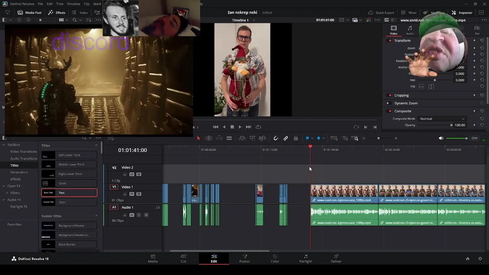Viewport: 489px width, 275px height.
Task: Adjust the timeline zoom slider
Action: click(x=379, y=138)
